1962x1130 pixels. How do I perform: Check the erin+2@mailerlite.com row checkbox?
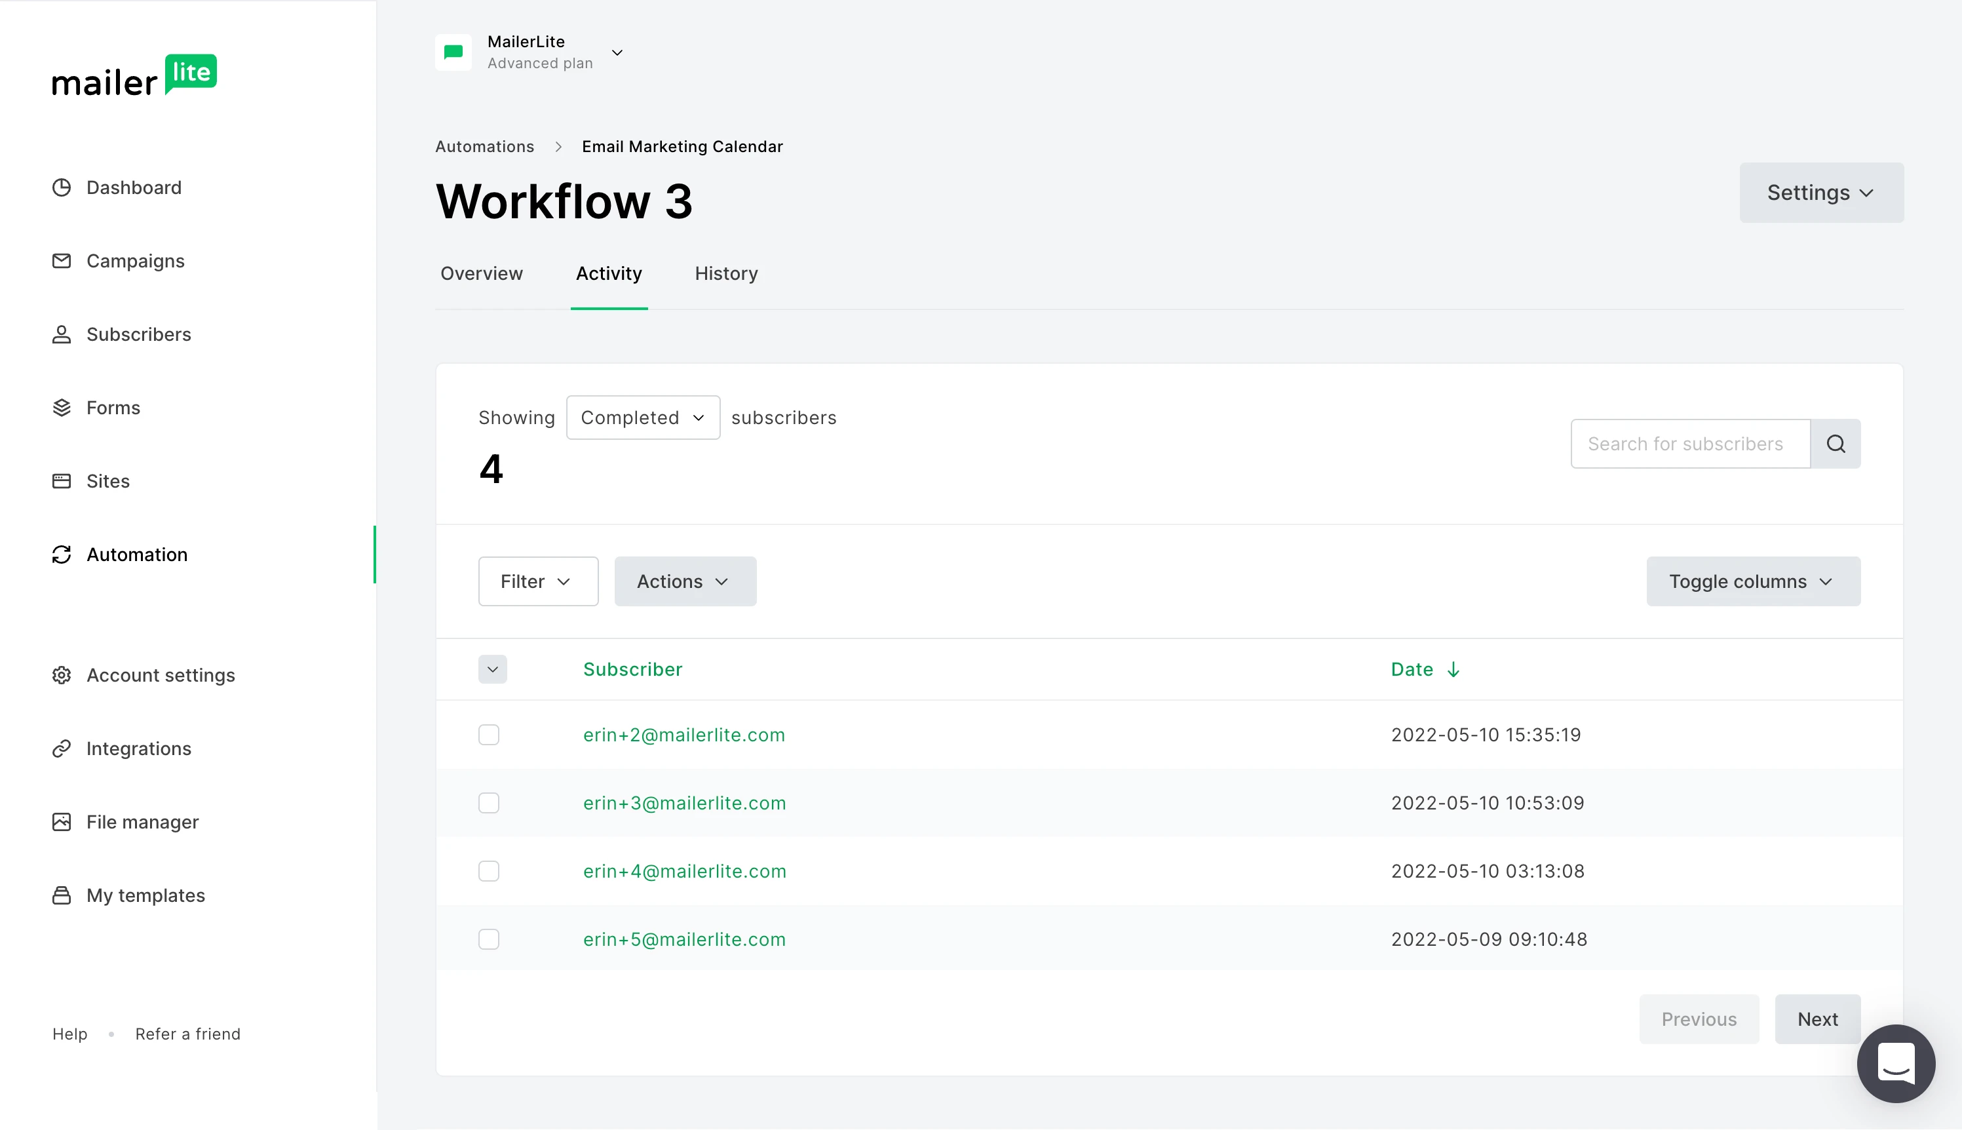pyautogui.click(x=489, y=734)
